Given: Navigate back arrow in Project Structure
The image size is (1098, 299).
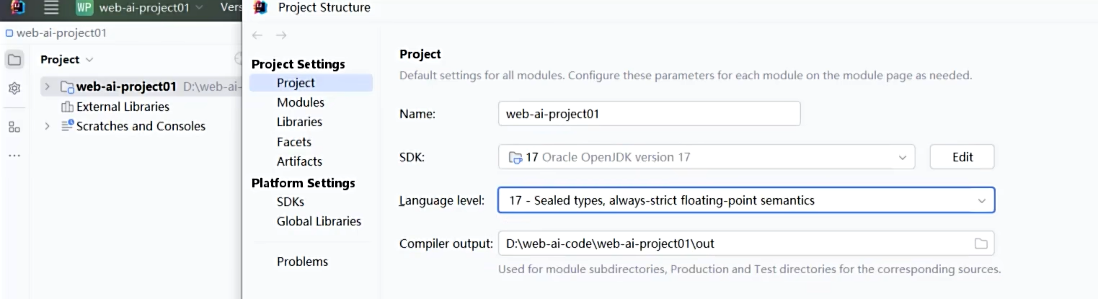Looking at the screenshot, I should (257, 35).
